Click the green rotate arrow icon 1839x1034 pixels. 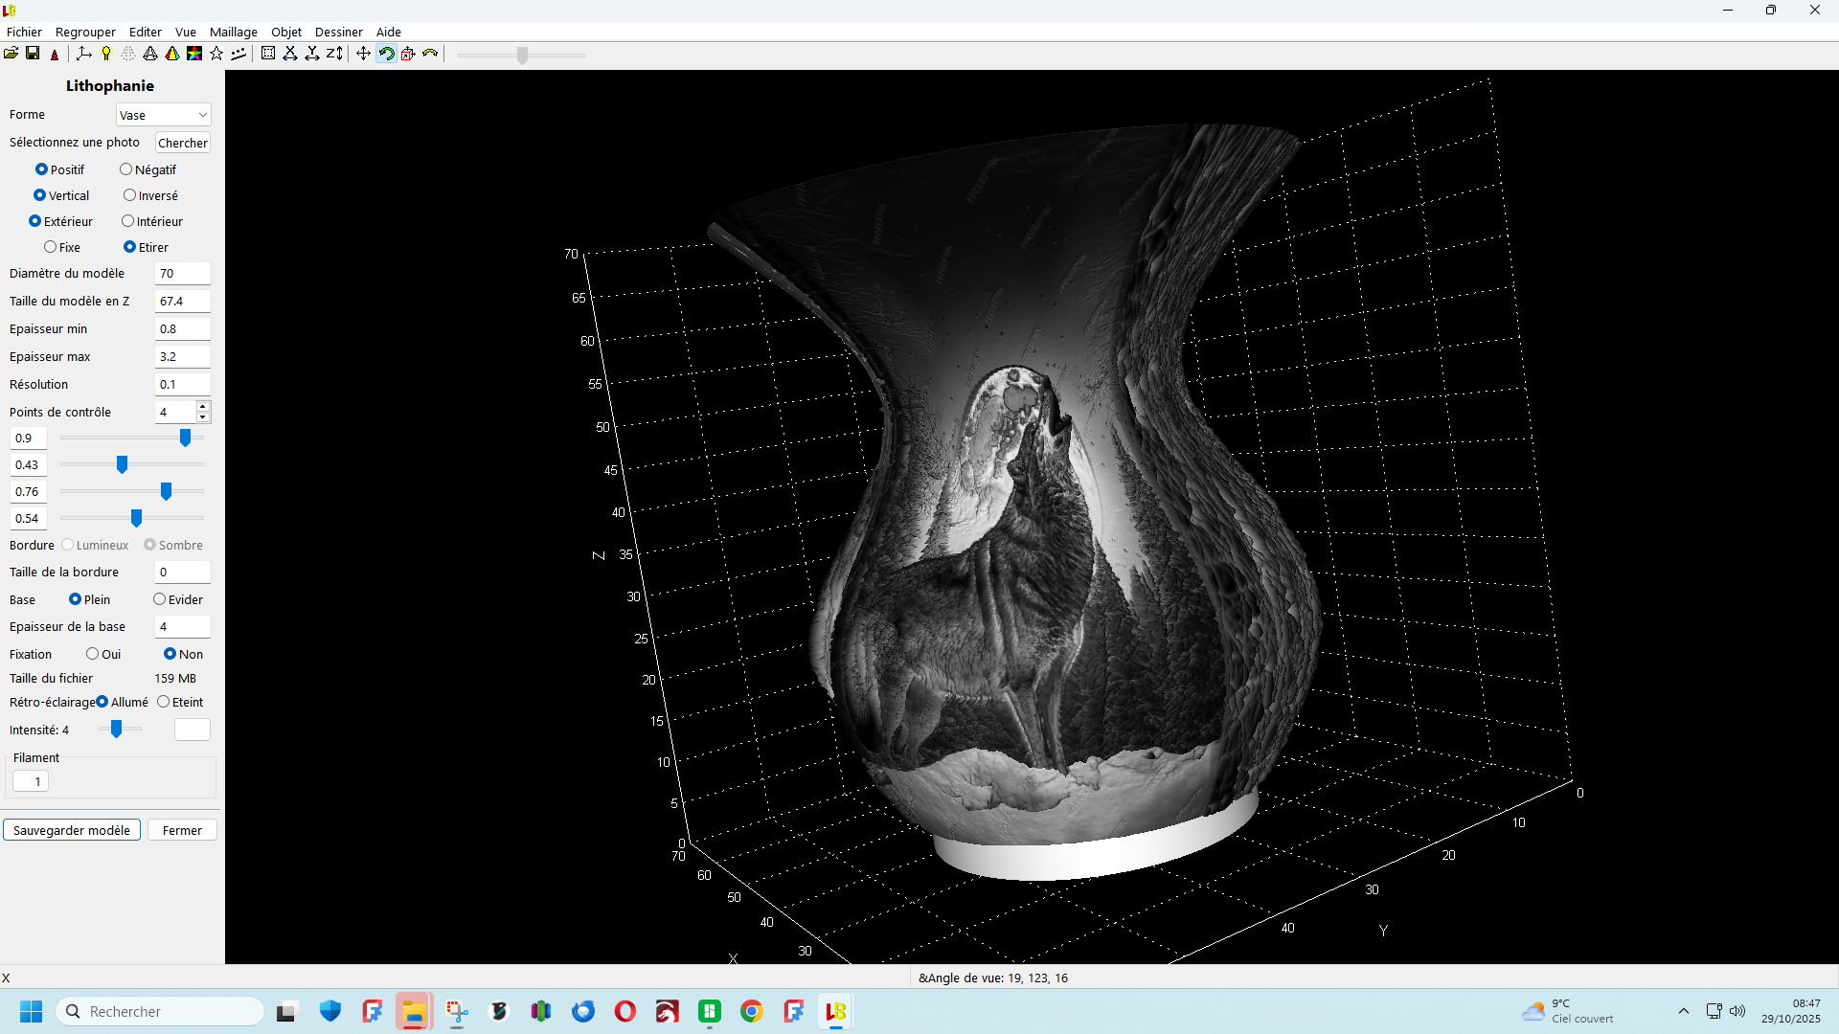pyautogui.click(x=386, y=54)
